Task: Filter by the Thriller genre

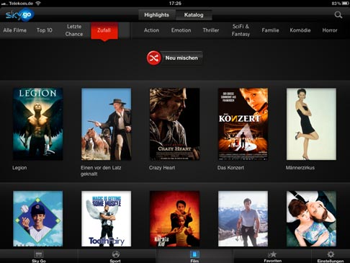Action: (x=211, y=30)
